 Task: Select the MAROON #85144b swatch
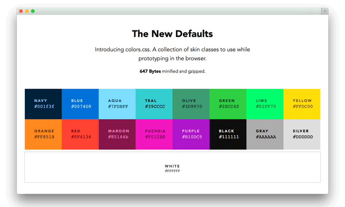(117, 134)
